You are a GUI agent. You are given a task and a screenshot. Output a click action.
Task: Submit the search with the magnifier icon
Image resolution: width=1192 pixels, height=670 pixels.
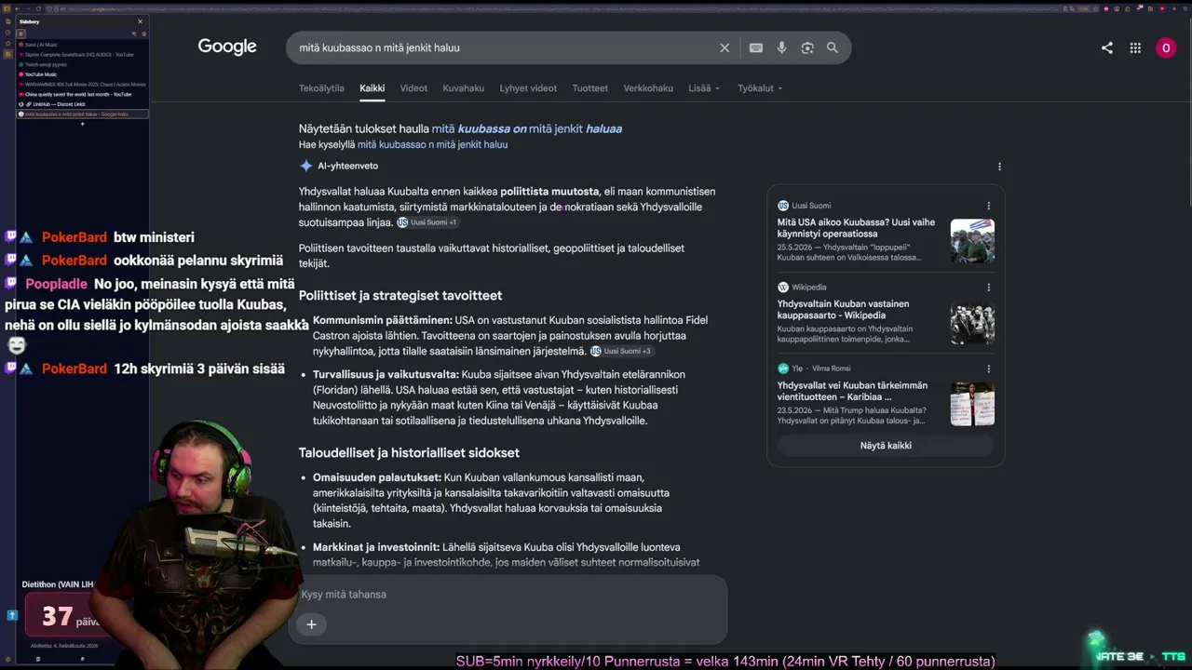(833, 47)
